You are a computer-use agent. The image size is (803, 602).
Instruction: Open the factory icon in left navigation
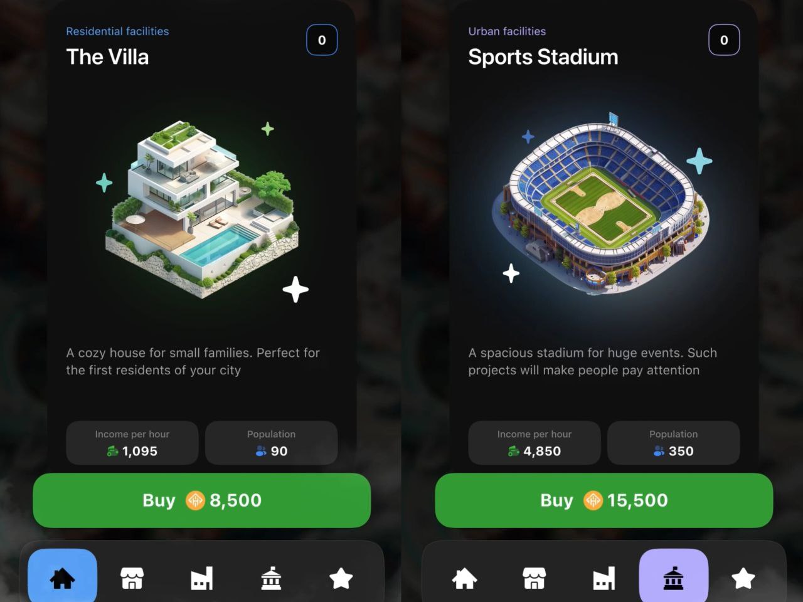pyautogui.click(x=201, y=578)
